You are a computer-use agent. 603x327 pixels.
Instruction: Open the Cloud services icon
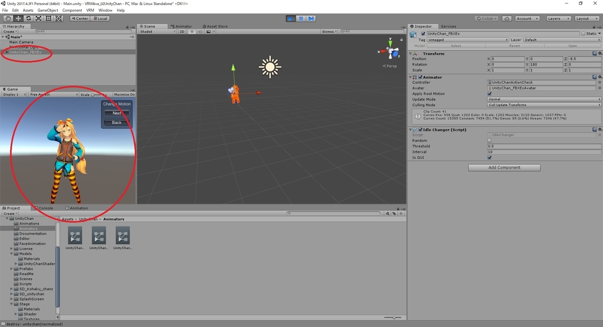click(507, 19)
